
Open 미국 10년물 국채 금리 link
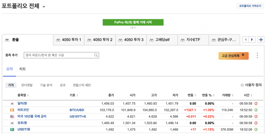32,116
